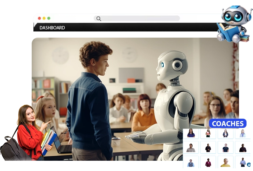
Task: Choose the coach in the navy t-shirt
Action: [x=225, y=148]
